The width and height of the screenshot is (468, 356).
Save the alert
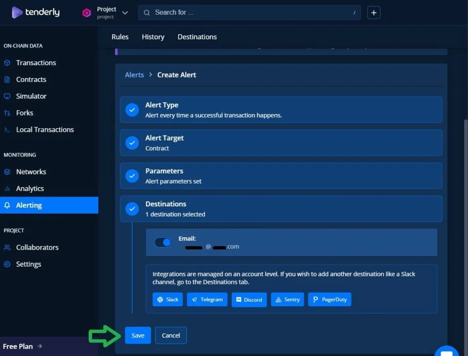(138, 335)
